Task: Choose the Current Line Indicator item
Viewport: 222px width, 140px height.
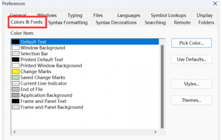Action: click(43, 83)
